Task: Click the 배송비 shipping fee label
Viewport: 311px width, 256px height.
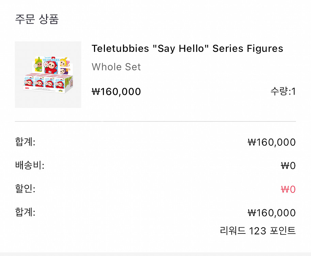Action: [30, 166]
